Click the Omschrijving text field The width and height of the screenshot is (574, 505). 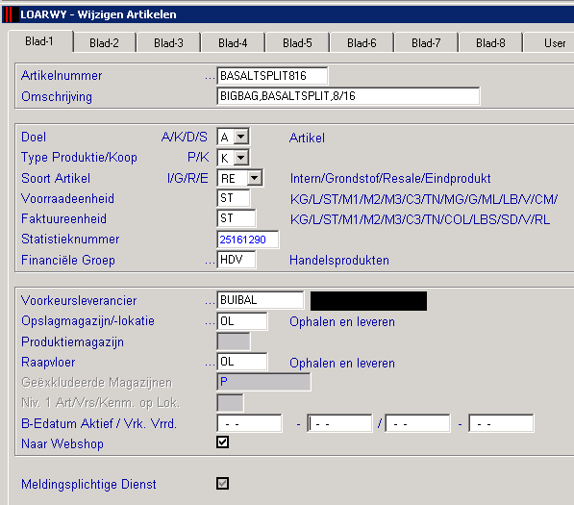click(x=348, y=96)
